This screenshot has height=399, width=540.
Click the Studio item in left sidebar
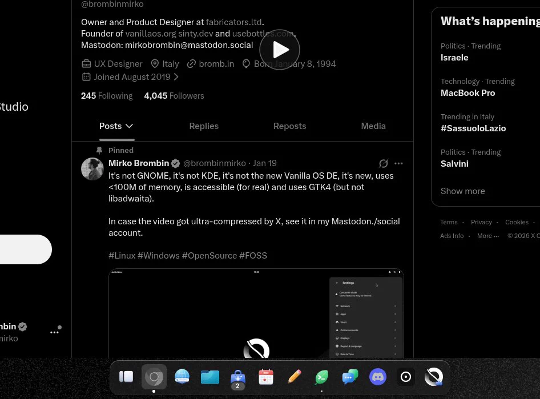pyautogui.click(x=14, y=107)
